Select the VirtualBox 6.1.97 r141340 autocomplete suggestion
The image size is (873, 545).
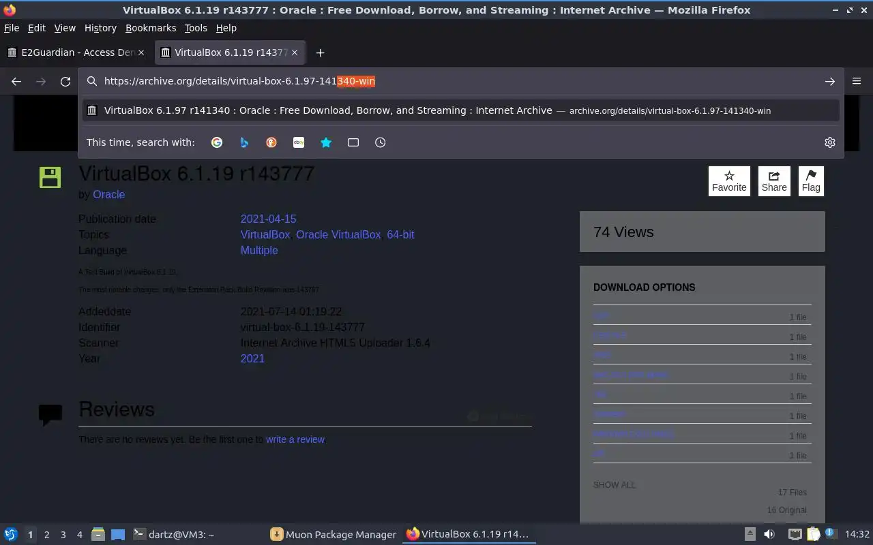click(x=461, y=110)
